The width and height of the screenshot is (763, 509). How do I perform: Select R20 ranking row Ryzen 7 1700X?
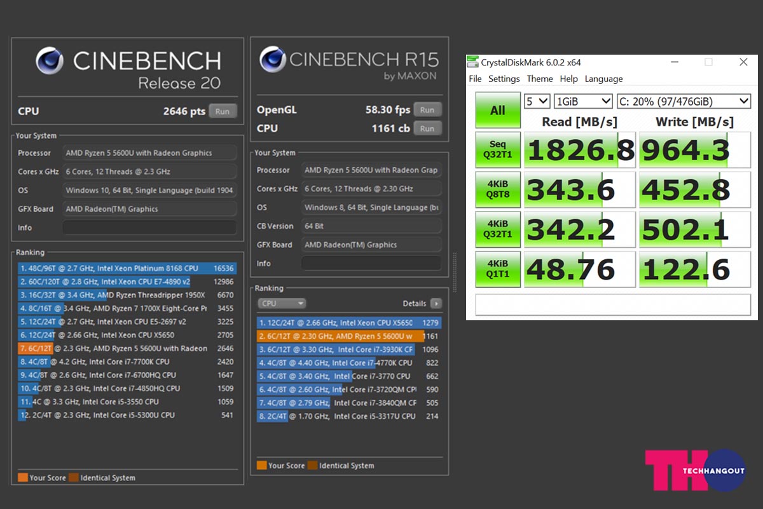coord(127,308)
